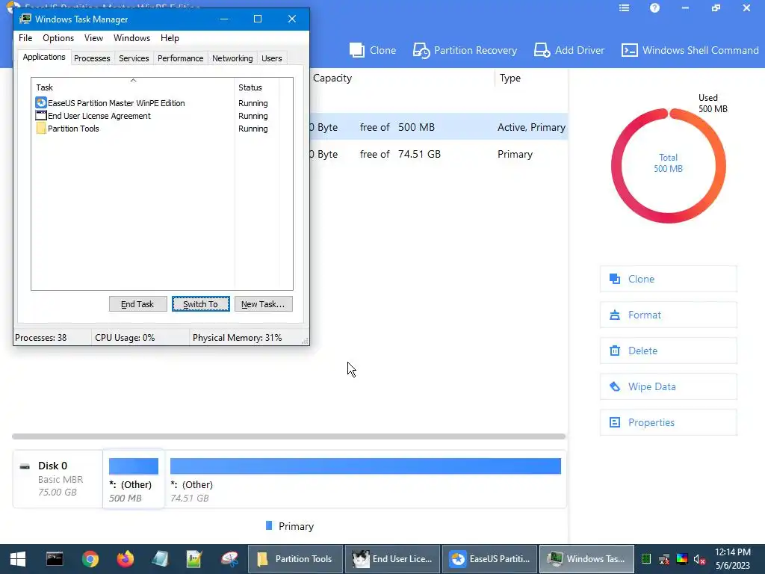Select the 500 MB partition block on Disk 0
Screen dimensions: 765x574
click(x=133, y=479)
